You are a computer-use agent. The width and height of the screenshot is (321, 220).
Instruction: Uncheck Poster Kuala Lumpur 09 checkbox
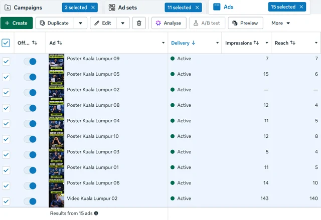tap(6, 61)
